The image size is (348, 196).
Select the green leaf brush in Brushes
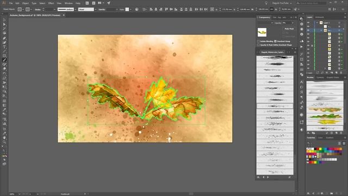point(325,116)
